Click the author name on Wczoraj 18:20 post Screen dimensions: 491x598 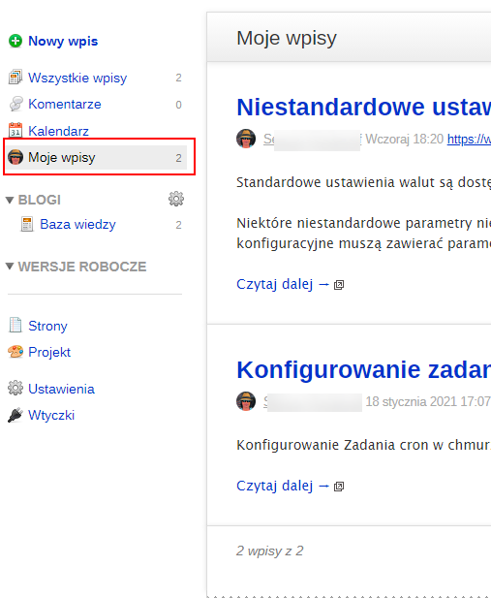312,140
